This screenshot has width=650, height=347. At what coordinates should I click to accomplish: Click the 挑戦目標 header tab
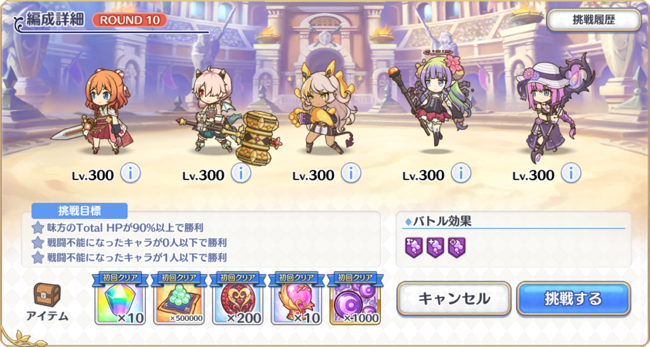click(79, 211)
